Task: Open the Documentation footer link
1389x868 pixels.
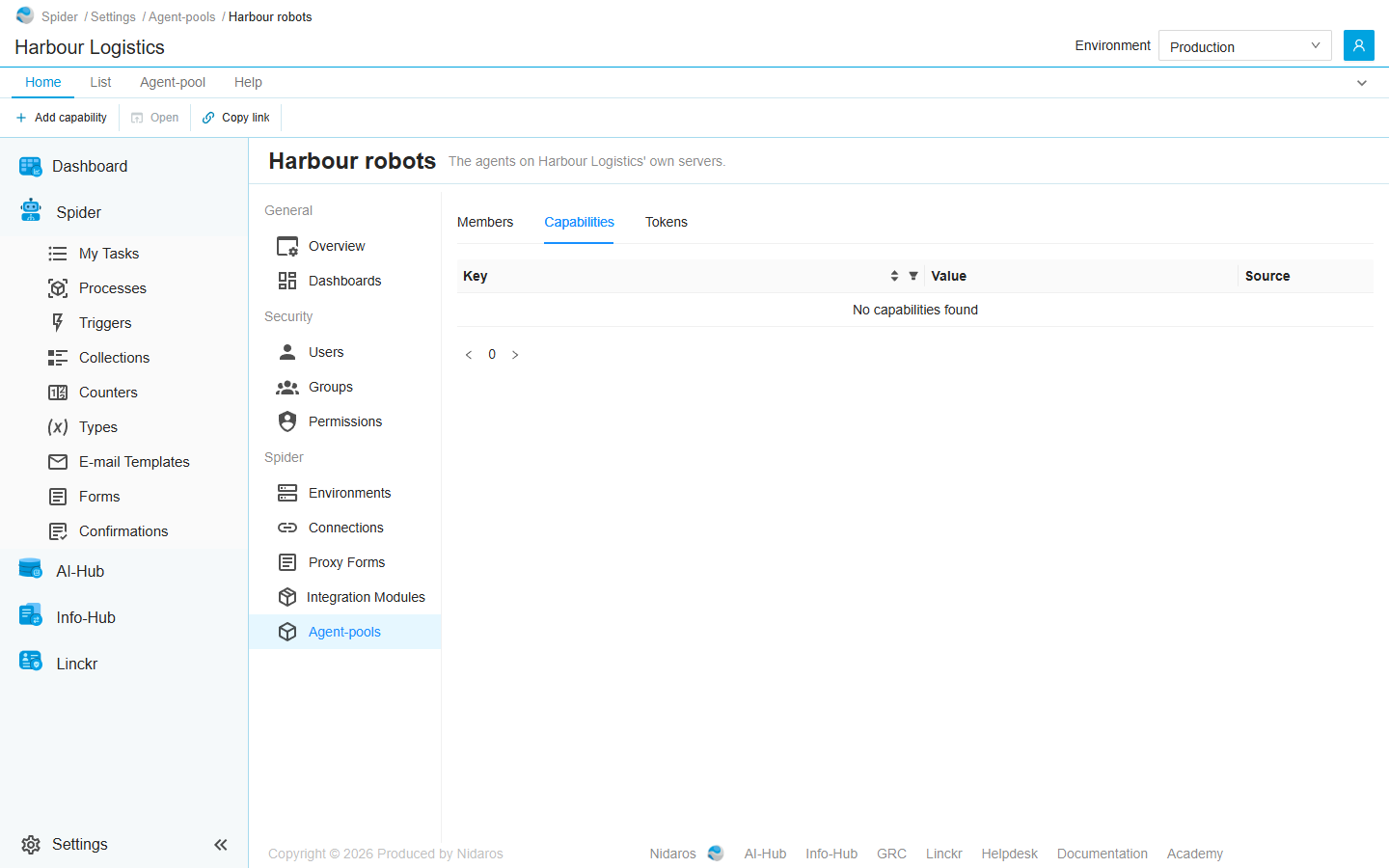Action: coord(1103,854)
